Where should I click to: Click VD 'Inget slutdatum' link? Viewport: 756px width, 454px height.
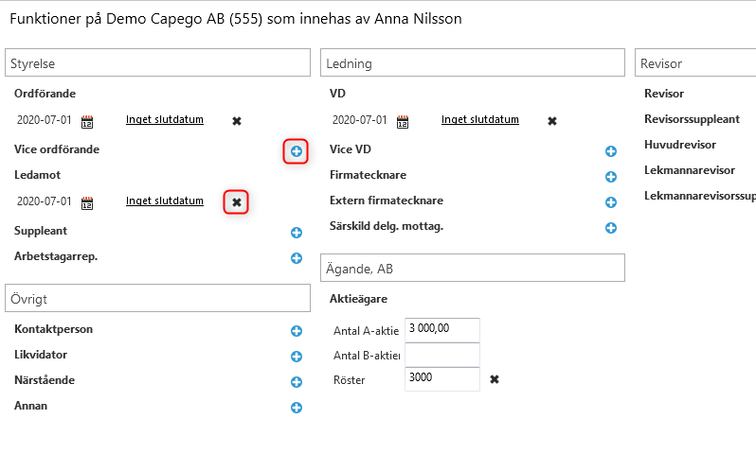pos(479,119)
